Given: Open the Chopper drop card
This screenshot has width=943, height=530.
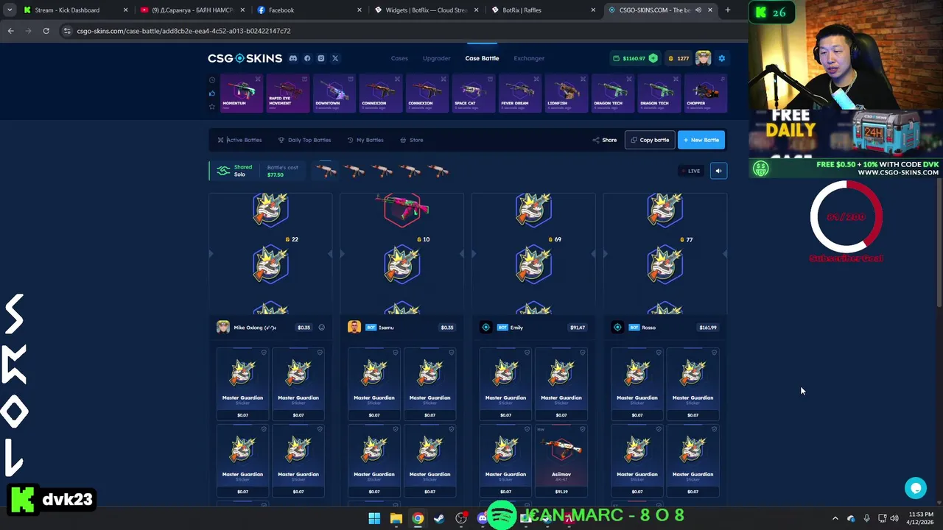Looking at the screenshot, I should [706, 93].
